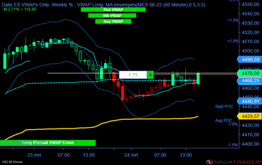The height and width of the screenshot is (165, 262).
Task: Click the 4410,00 price axis label
Action: coord(250,135)
